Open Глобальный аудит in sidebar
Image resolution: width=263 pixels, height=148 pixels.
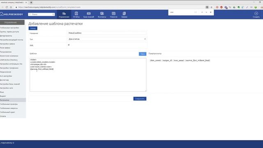click(7, 112)
